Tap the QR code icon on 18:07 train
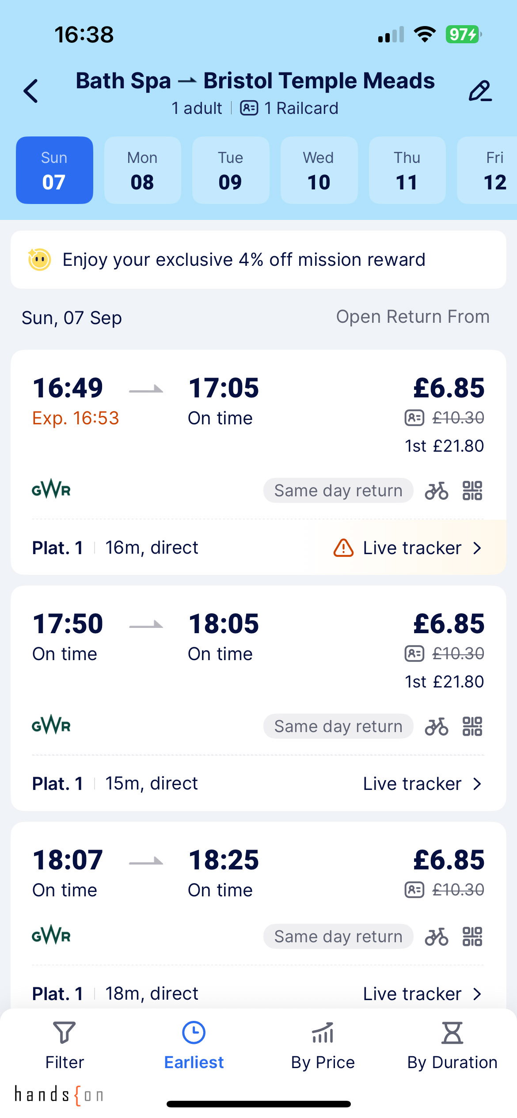The image size is (517, 1118). pos(472,937)
